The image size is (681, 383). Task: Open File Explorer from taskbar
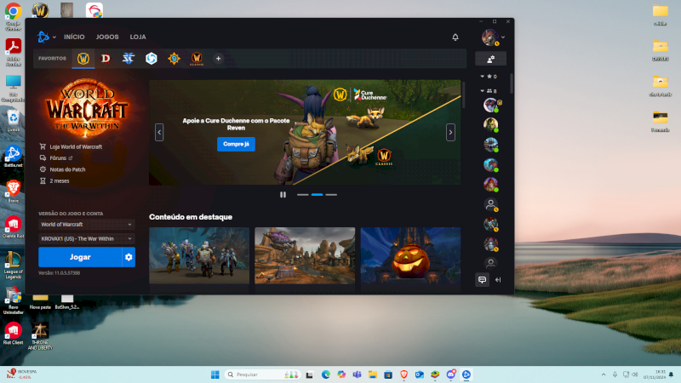tap(373, 374)
